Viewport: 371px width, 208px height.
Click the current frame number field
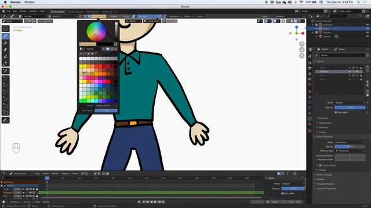(x=257, y=202)
